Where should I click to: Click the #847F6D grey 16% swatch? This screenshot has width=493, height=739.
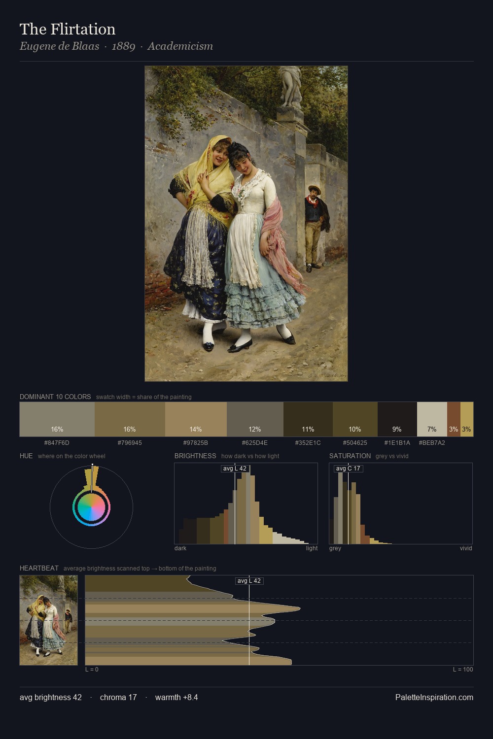tap(57, 419)
